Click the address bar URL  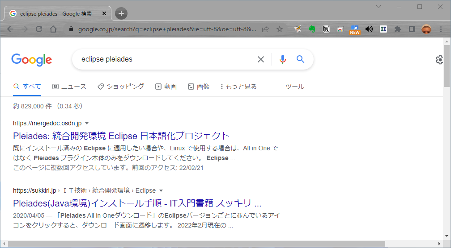[167, 29]
